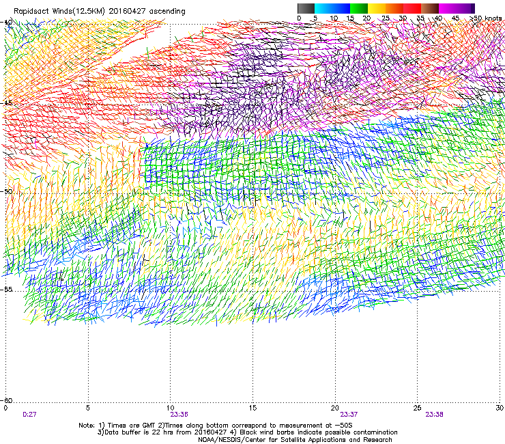The height and width of the screenshot is (444, 505).
Task: Click the purple '0:27' pass time label
Action: (x=29, y=415)
